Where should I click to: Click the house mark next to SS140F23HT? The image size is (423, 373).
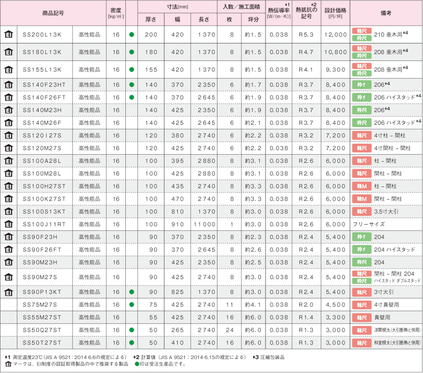click(8, 85)
